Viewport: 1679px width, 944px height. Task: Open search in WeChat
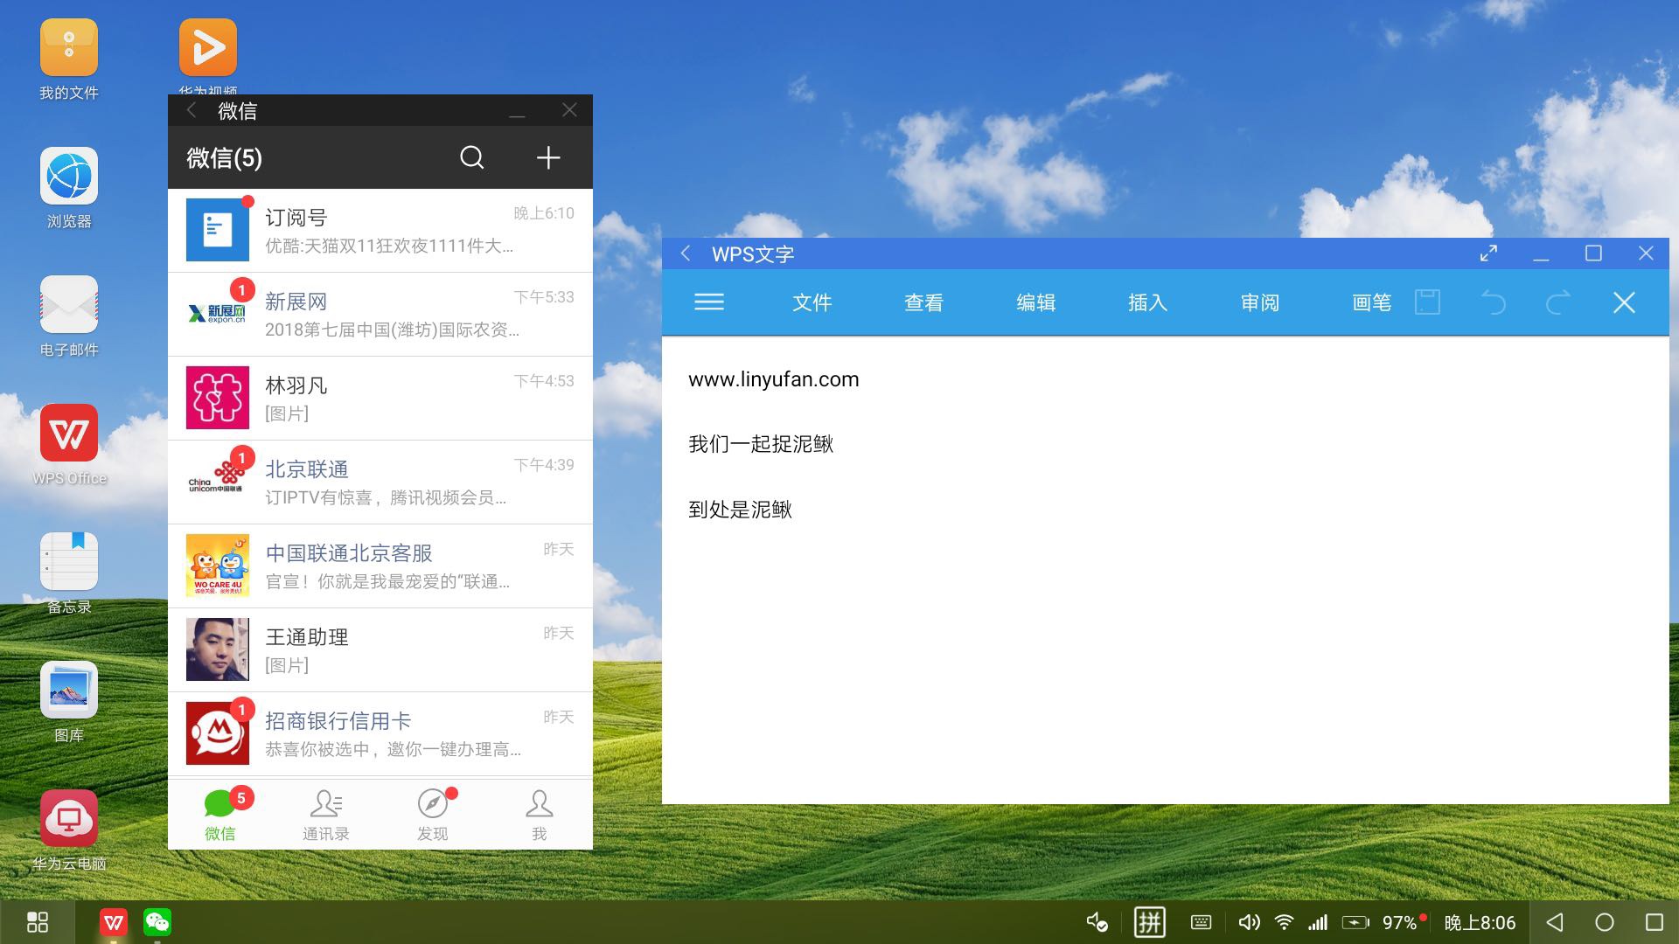[x=471, y=158]
